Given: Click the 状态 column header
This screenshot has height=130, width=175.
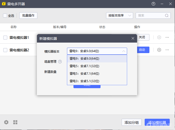Looking at the screenshot, I should (102, 27).
